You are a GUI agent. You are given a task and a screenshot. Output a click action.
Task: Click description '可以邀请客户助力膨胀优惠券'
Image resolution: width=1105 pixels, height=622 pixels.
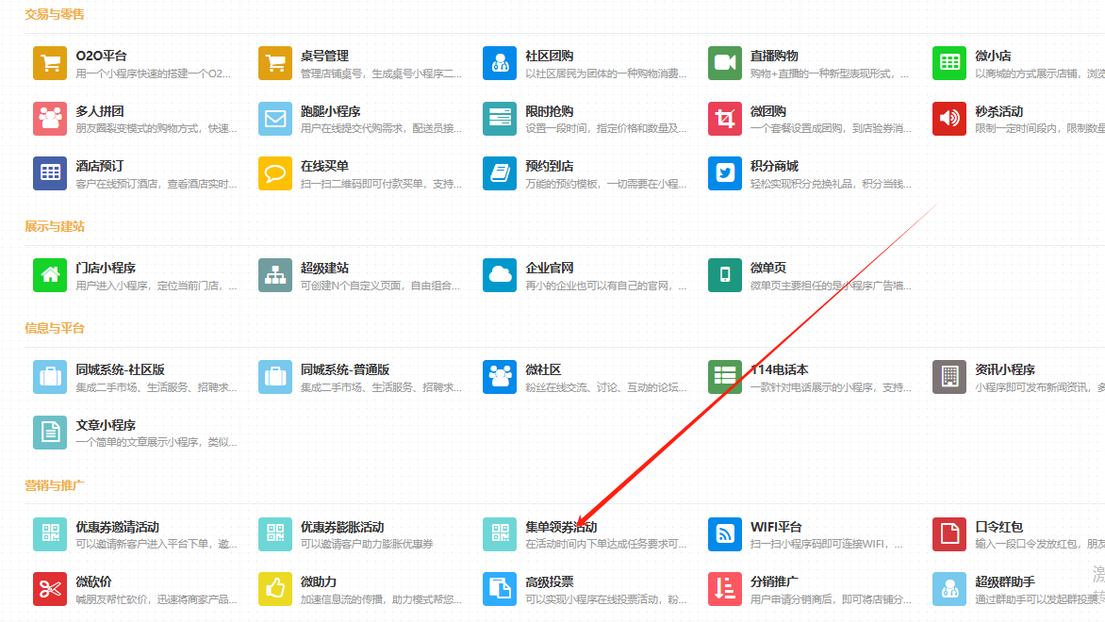(x=367, y=544)
